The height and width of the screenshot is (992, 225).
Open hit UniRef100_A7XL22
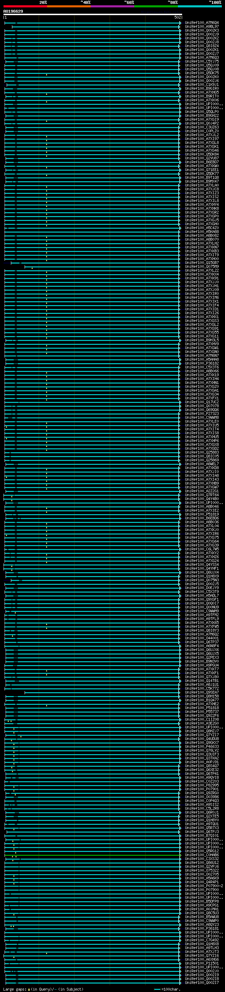pos(201,270)
